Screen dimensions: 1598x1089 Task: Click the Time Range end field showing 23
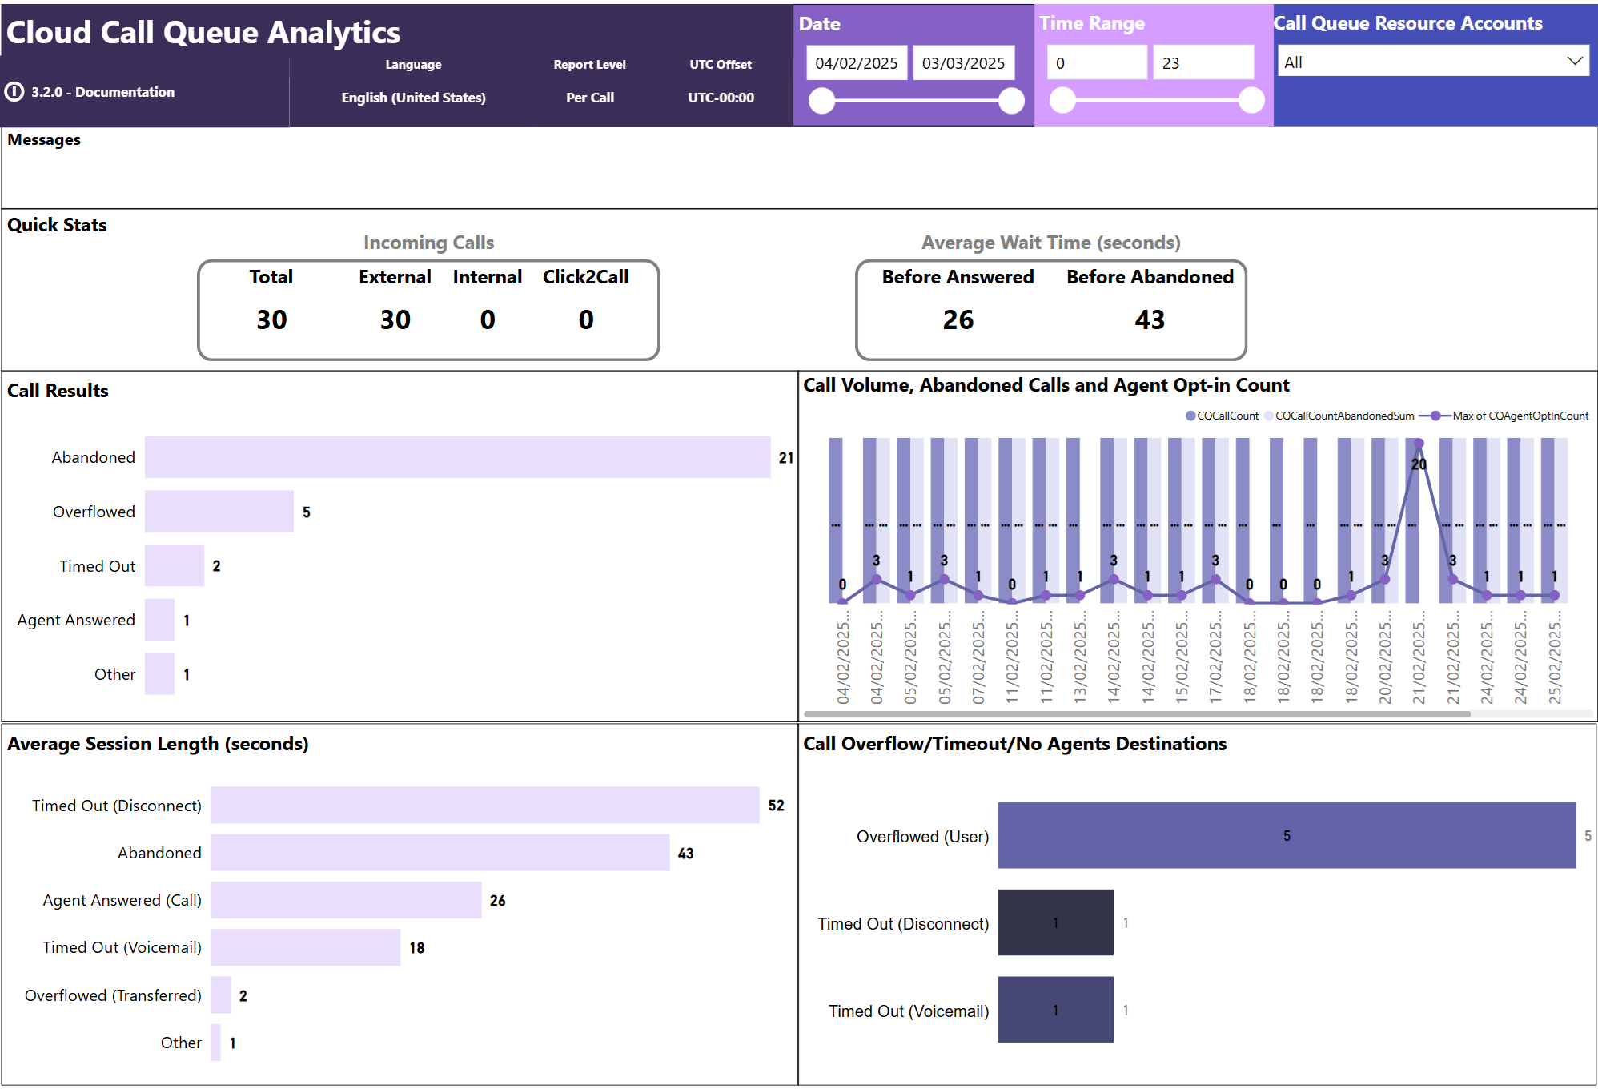click(x=1202, y=63)
